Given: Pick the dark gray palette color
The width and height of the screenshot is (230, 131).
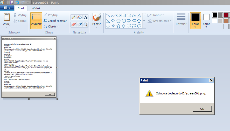Looking at the screenshot, I should tap(220, 15).
